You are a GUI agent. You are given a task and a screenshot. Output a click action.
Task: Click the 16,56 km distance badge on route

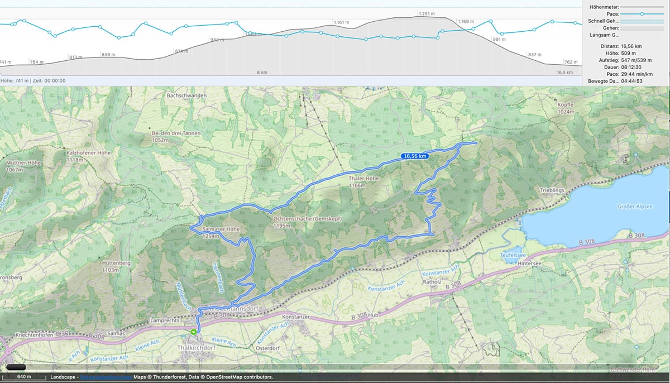click(415, 156)
